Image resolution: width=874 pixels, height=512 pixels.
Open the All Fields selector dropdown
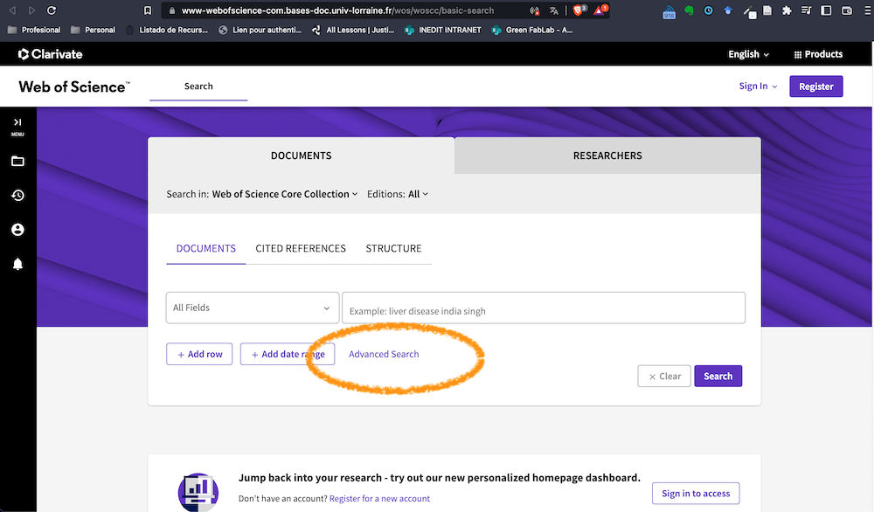(x=253, y=308)
